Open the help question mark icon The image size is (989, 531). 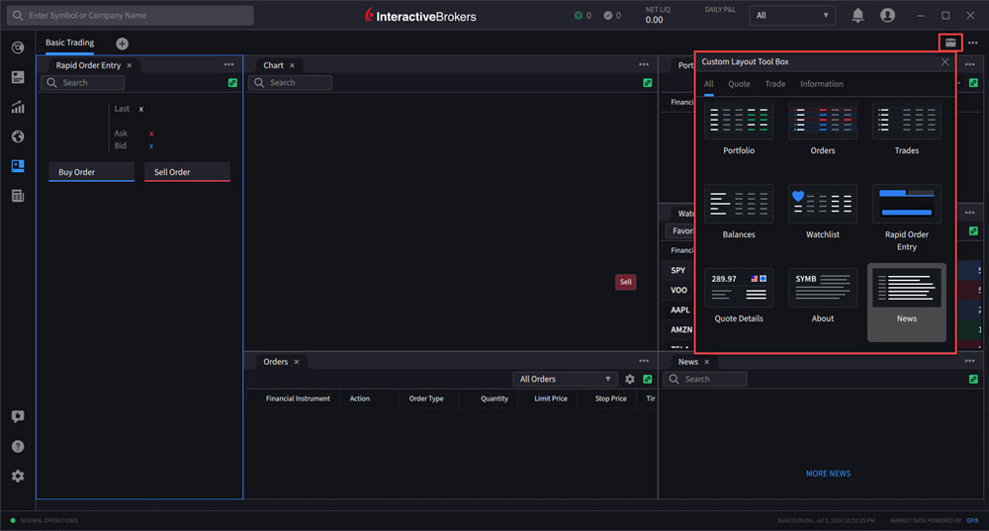(x=18, y=447)
